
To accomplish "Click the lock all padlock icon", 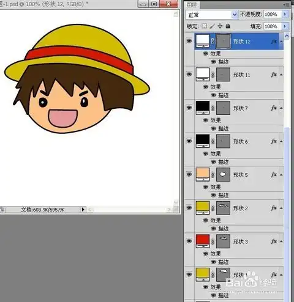I will coord(228,26).
